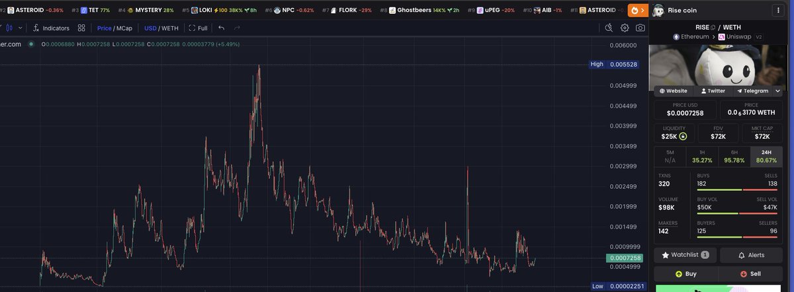The height and width of the screenshot is (292, 794).
Task: Open the quick search magnifier icon
Action: (609, 28)
